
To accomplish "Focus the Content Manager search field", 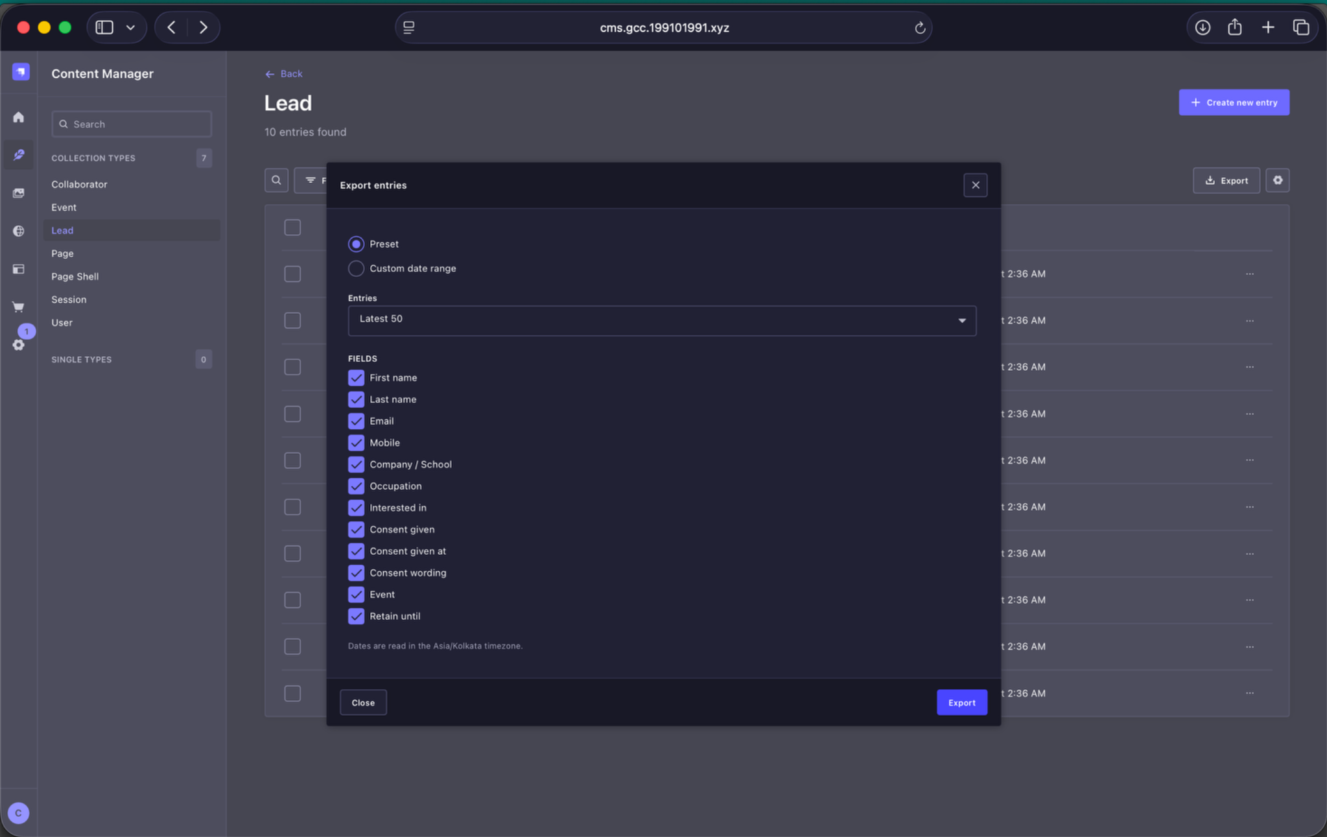I will click(x=132, y=124).
